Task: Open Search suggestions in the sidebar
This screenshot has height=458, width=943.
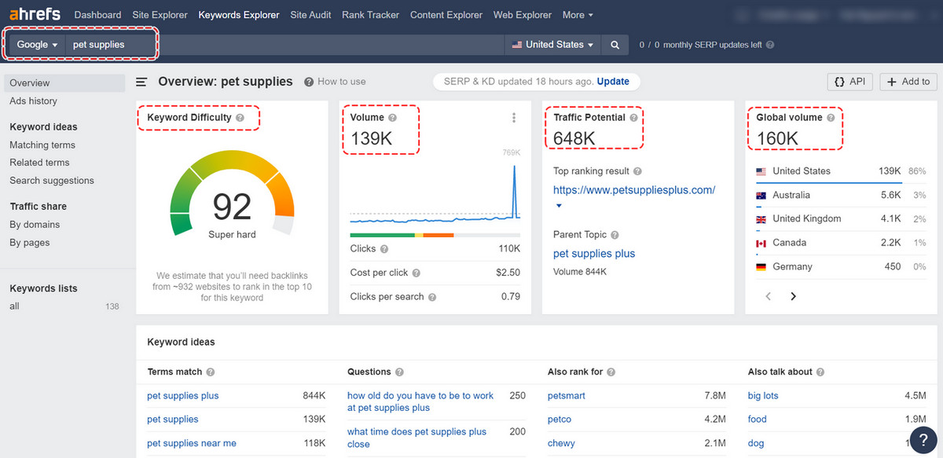Action: [52, 181]
